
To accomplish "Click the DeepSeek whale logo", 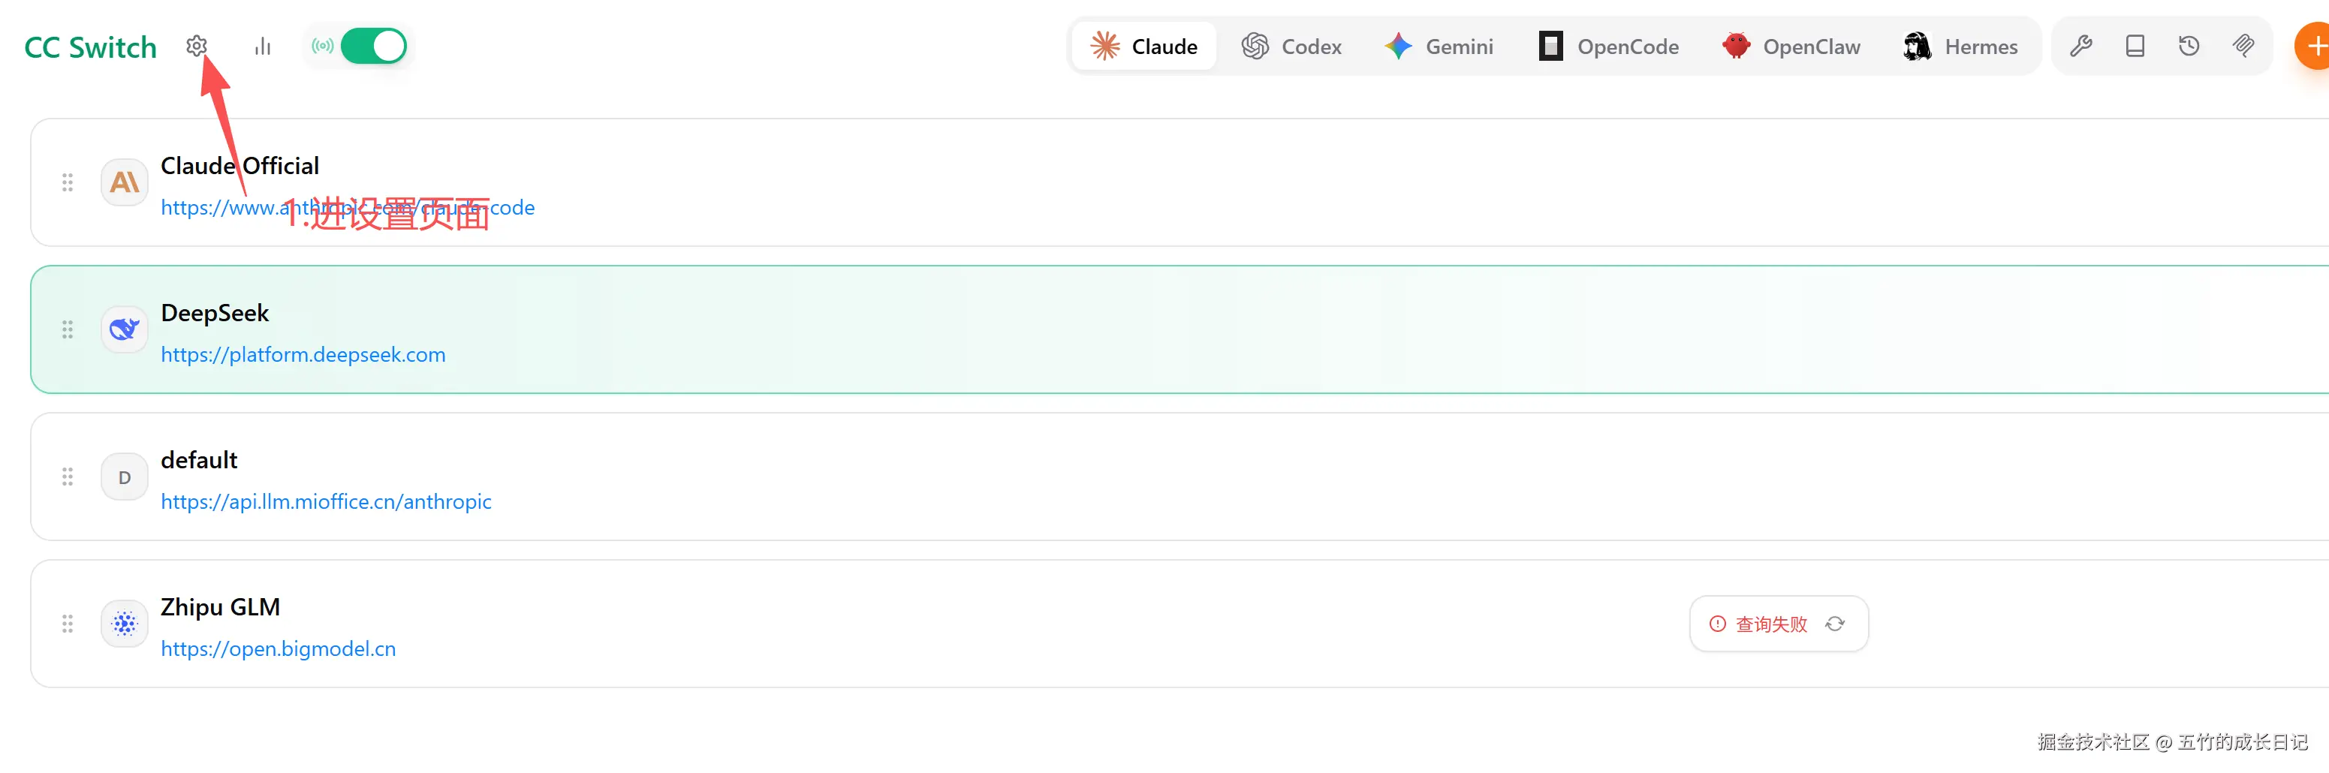I will pos(125,330).
